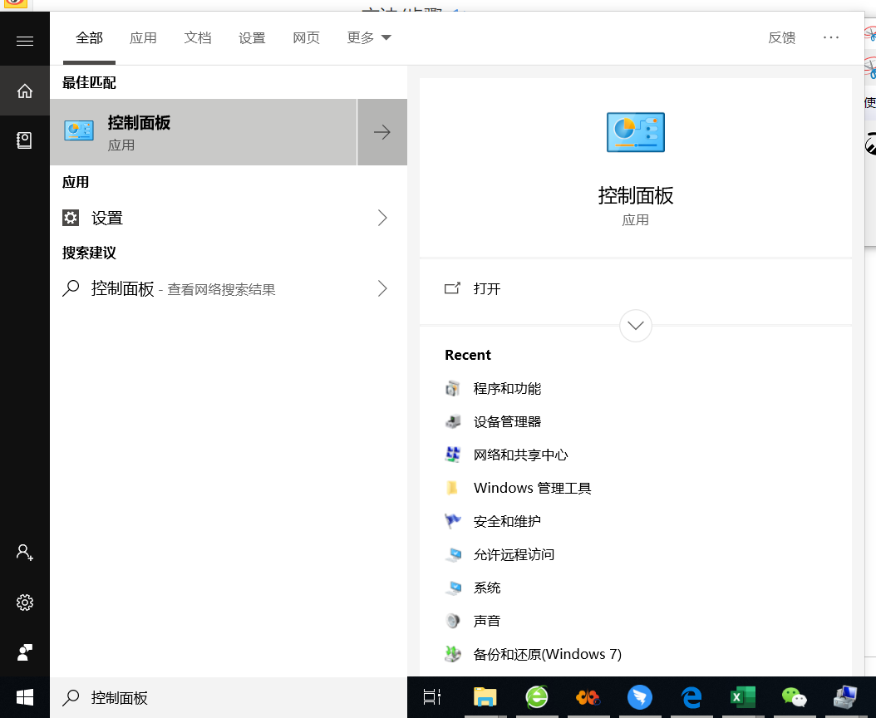Open the Windows Start button

click(x=25, y=697)
